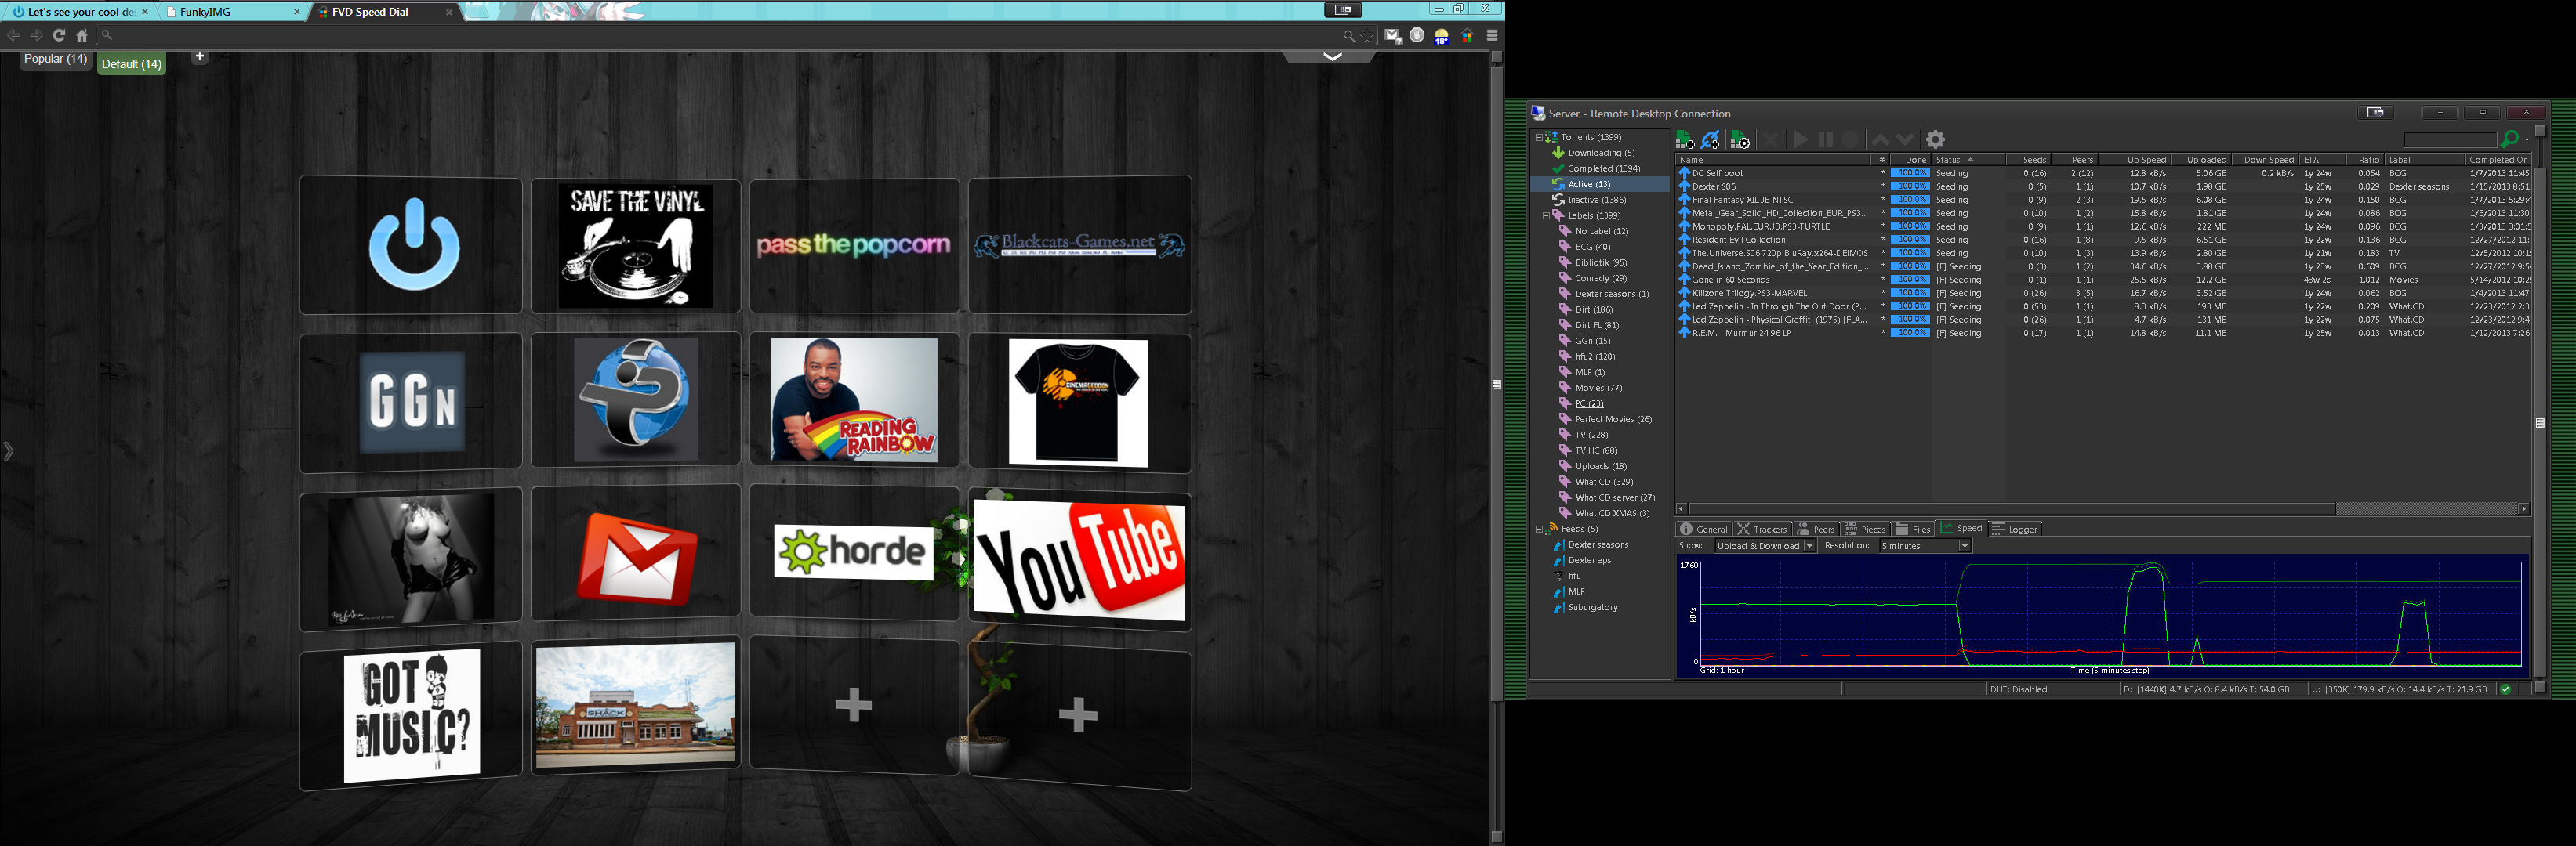Image resolution: width=2576 pixels, height=846 pixels.
Task: Open the GGn speed dial tile
Action: (411, 402)
